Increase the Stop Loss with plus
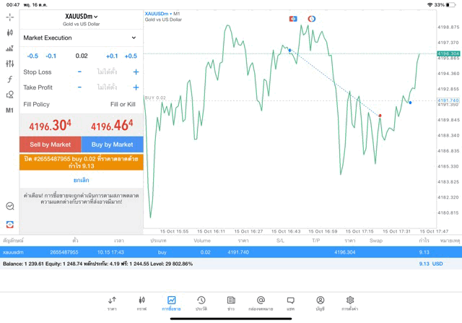Viewport: 462px width, 323px height. (x=136, y=72)
